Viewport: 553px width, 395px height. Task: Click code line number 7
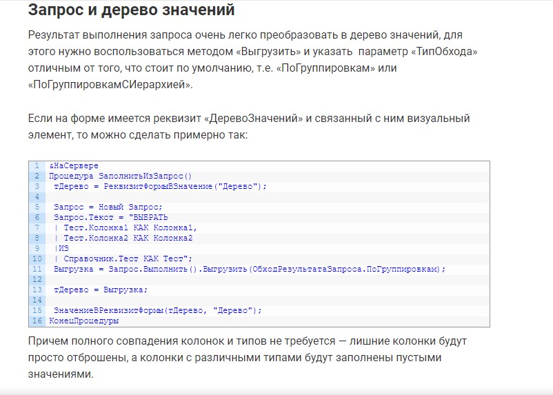37,227
